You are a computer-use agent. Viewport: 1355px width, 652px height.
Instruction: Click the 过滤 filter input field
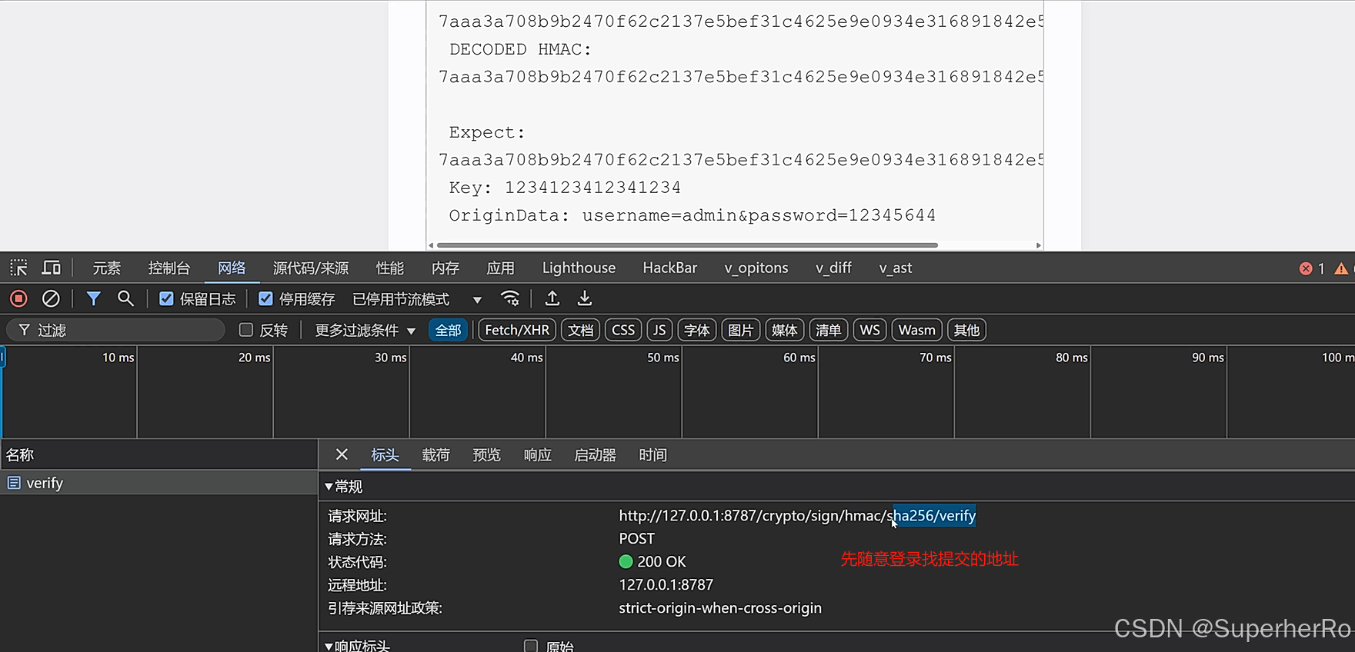pyautogui.click(x=116, y=330)
